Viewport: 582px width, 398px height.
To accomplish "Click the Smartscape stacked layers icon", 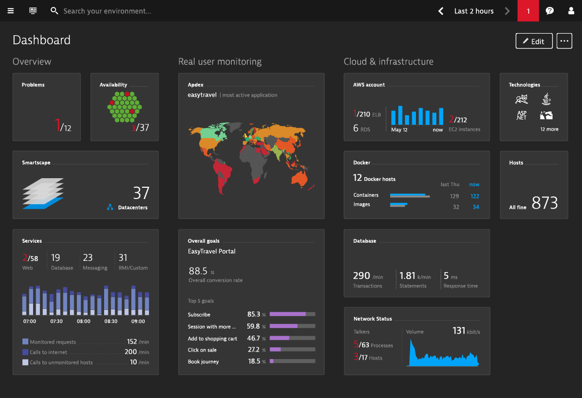I will 43,193.
